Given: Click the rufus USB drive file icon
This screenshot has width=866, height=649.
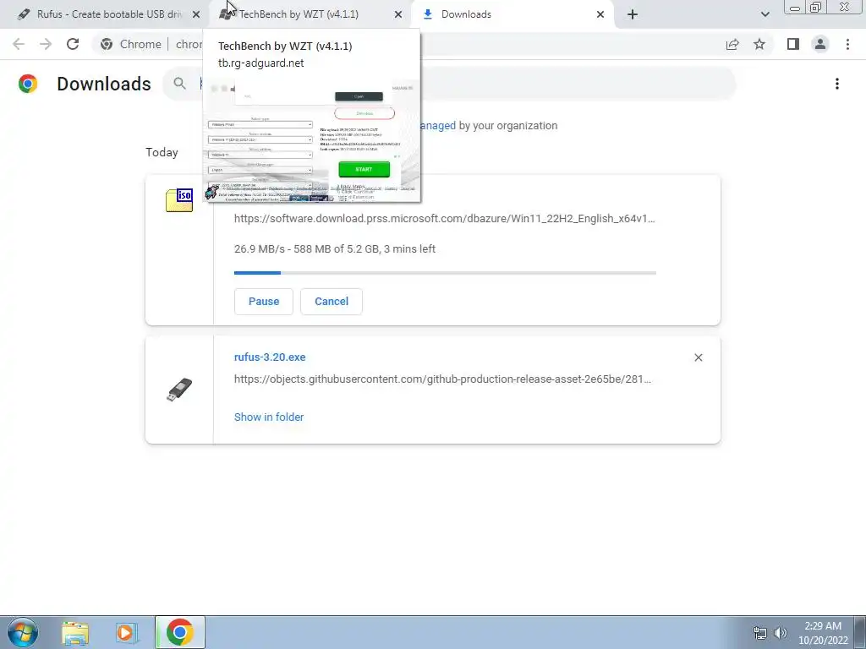Looking at the screenshot, I should point(179,390).
